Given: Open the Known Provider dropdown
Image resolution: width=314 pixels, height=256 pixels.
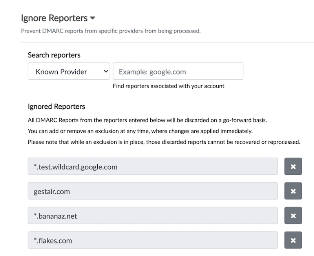Looking at the screenshot, I should [x=69, y=71].
